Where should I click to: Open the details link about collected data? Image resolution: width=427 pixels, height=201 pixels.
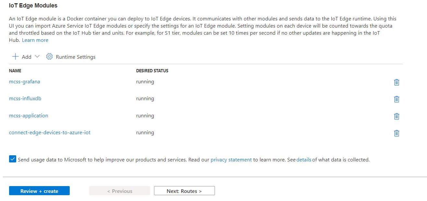coord(304,160)
